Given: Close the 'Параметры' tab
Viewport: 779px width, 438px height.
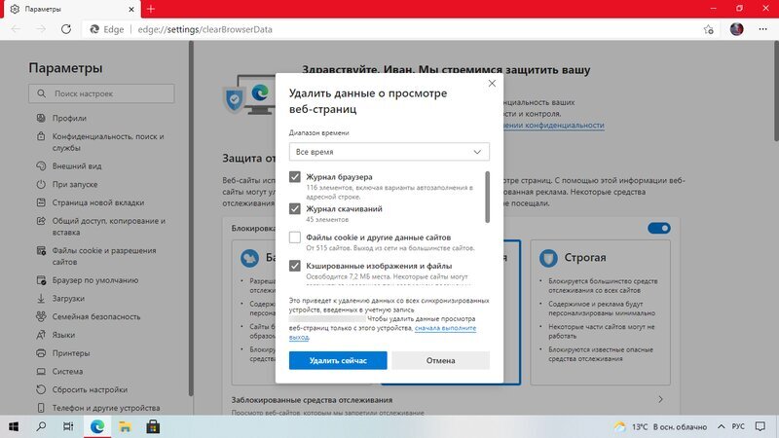Looking at the screenshot, I should pos(131,9).
